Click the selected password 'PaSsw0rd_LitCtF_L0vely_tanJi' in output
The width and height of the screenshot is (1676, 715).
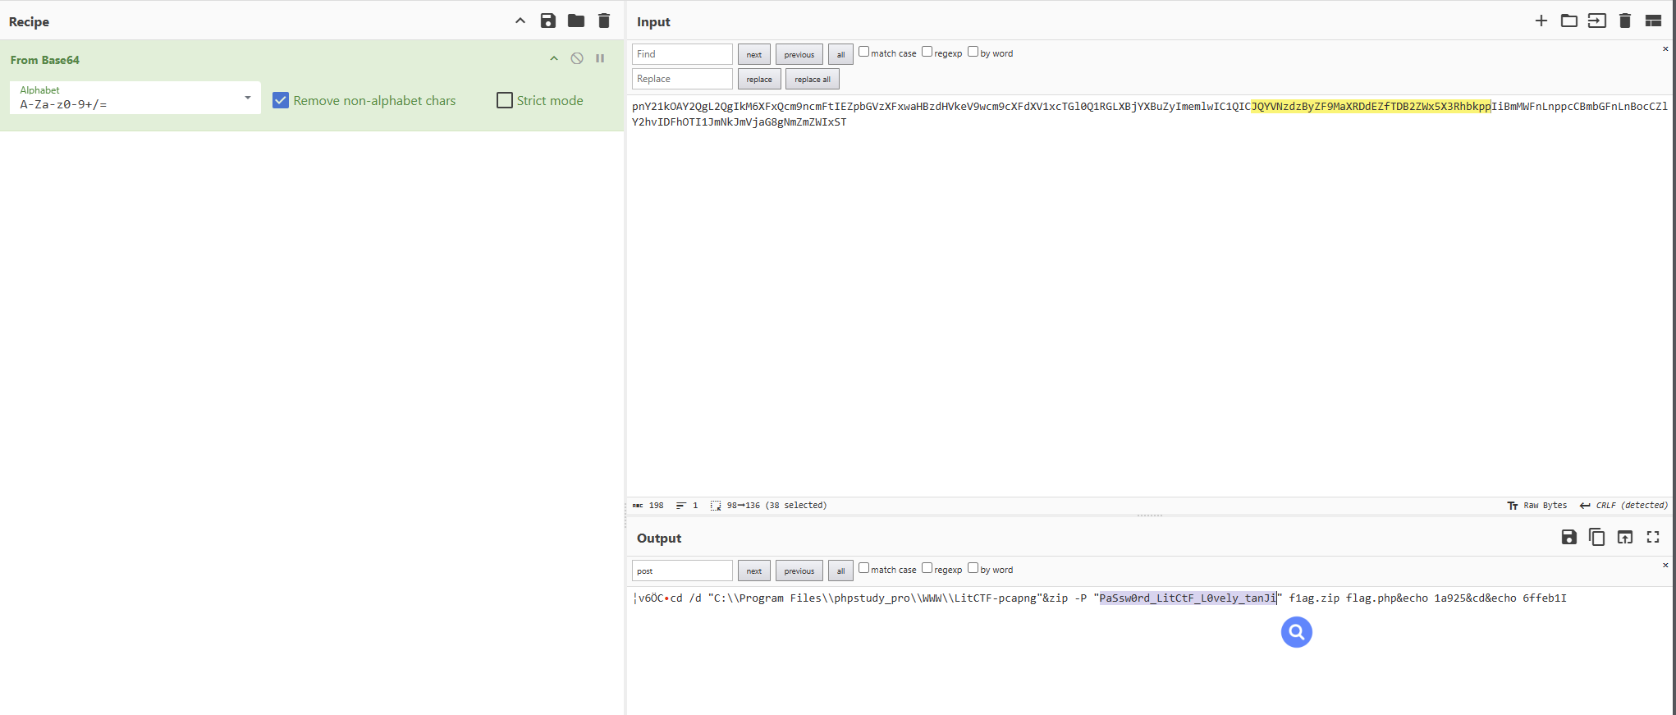pos(1188,598)
